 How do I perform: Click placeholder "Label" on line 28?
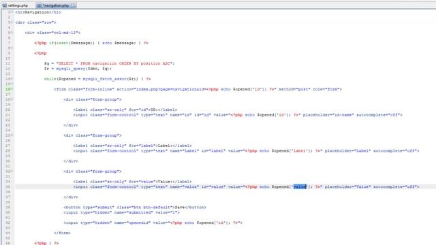click(347, 151)
